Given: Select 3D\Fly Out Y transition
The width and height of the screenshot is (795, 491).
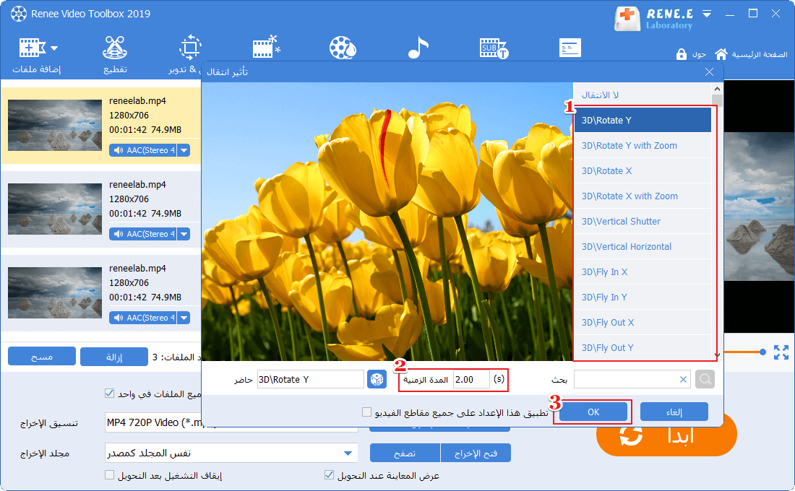Looking at the screenshot, I should (643, 348).
